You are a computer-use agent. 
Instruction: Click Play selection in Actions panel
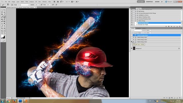pyautogui.click(x=172, y=26)
